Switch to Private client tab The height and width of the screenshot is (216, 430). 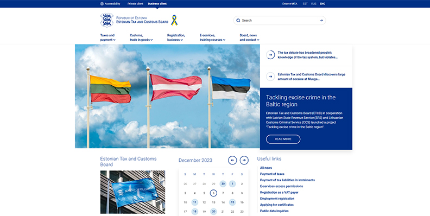point(135,4)
